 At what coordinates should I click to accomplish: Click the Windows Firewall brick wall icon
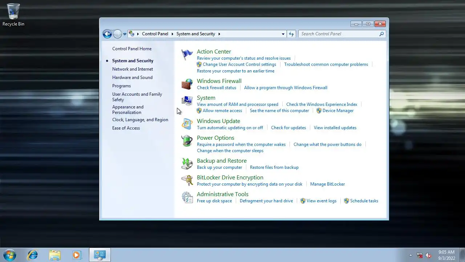click(187, 84)
